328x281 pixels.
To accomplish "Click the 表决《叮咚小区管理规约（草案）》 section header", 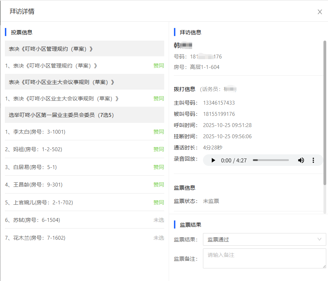I will coord(84,49).
